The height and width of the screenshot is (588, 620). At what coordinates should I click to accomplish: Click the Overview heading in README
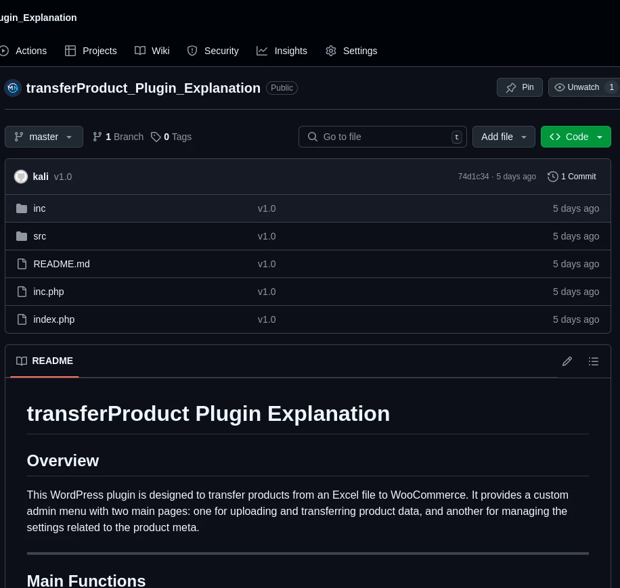coord(63,461)
